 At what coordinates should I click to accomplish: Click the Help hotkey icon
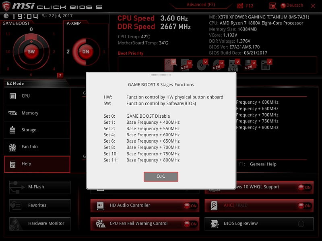12,164
